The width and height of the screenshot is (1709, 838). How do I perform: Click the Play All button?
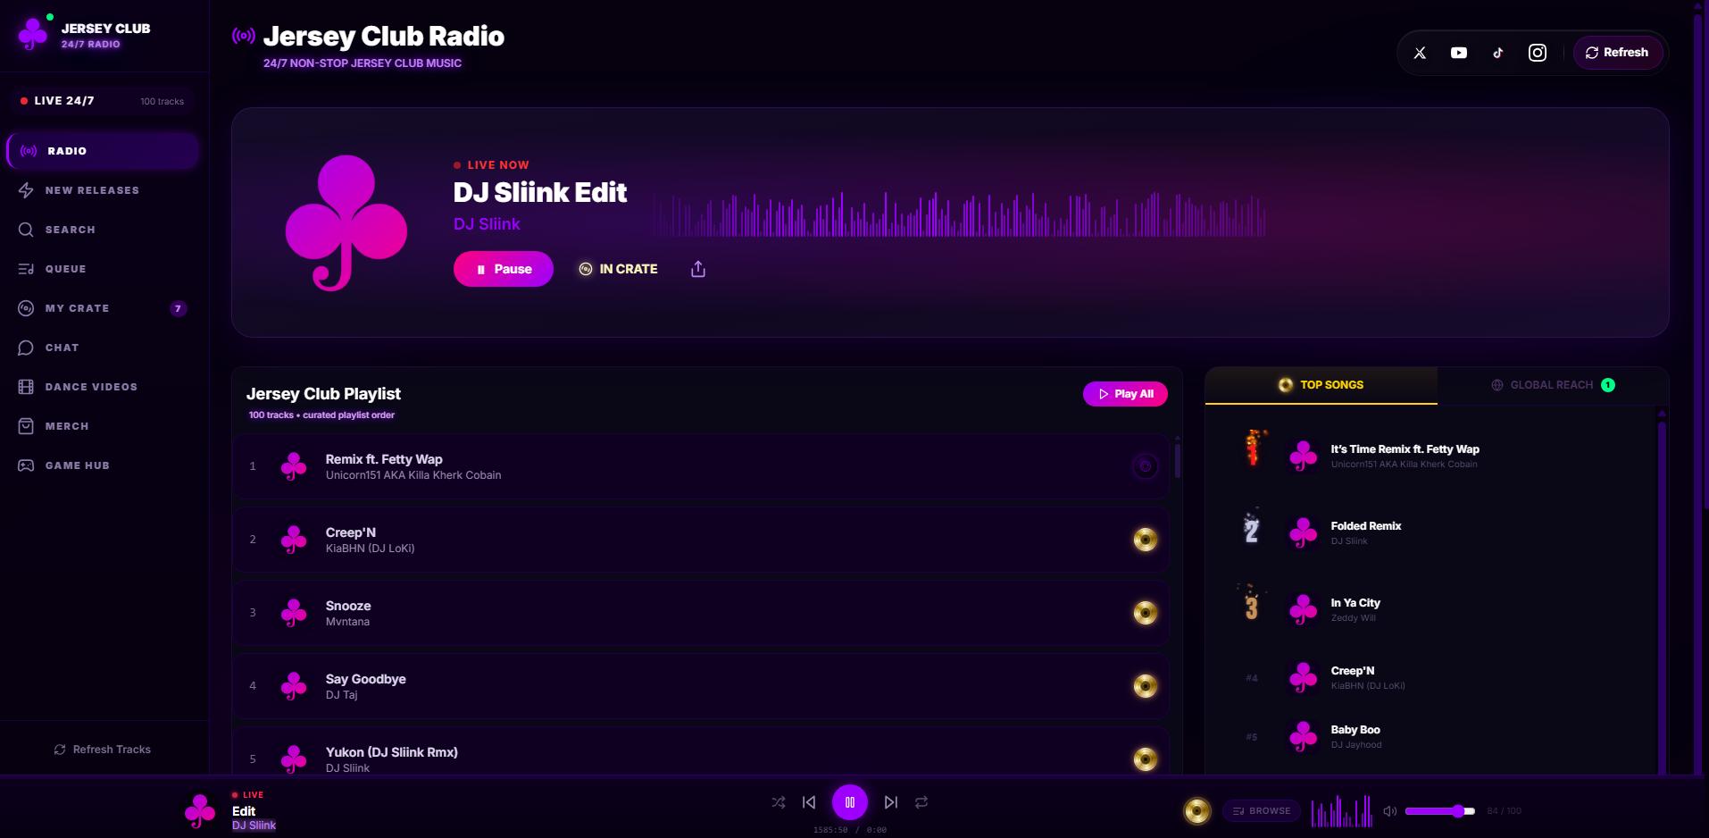point(1124,394)
